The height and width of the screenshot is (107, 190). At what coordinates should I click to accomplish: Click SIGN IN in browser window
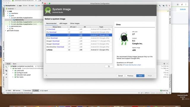tap(183, 9)
